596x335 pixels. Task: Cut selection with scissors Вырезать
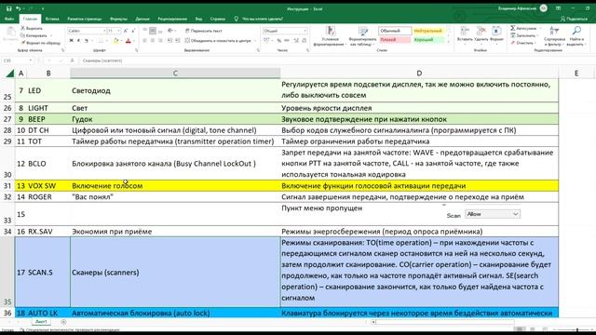coord(32,29)
